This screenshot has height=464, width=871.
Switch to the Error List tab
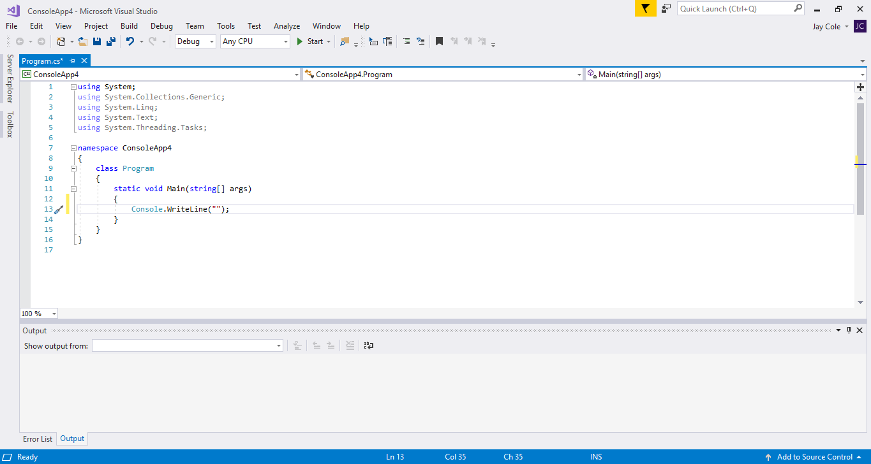(x=38, y=439)
